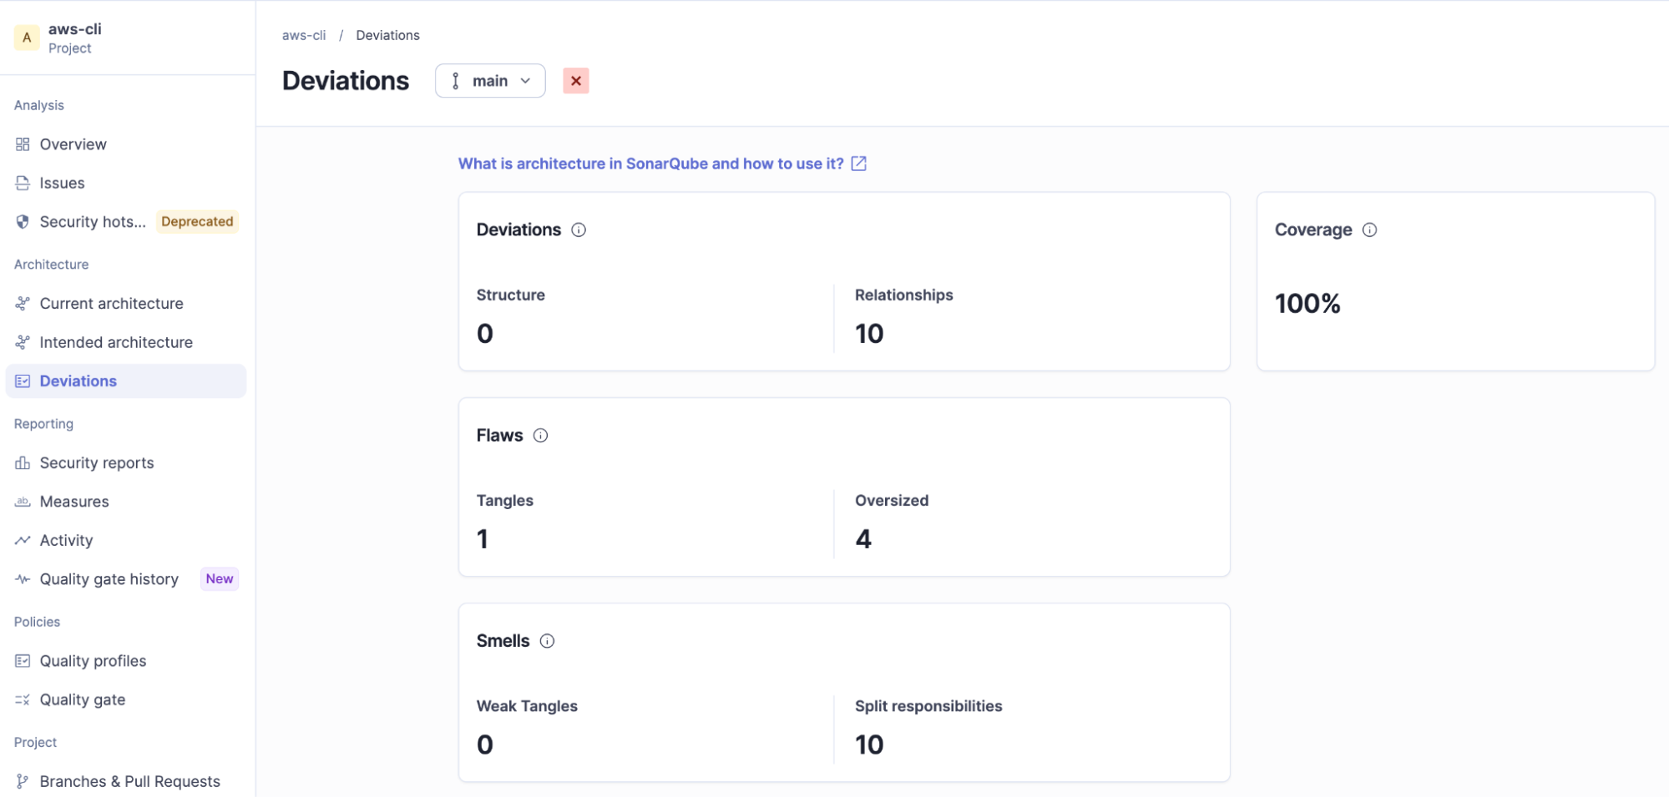Click the Intended architecture icon

coord(23,342)
